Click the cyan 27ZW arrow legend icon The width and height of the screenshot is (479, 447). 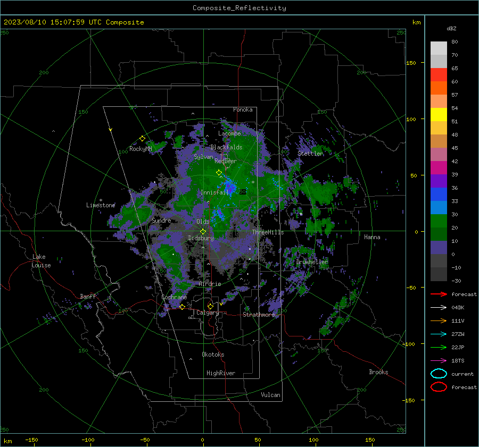click(439, 334)
